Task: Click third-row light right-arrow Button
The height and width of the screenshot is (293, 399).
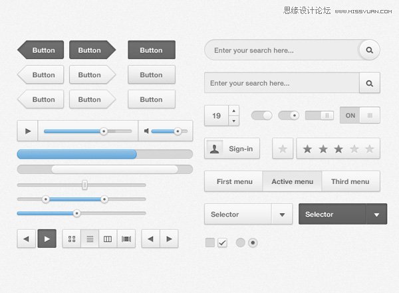Action: 92,99
